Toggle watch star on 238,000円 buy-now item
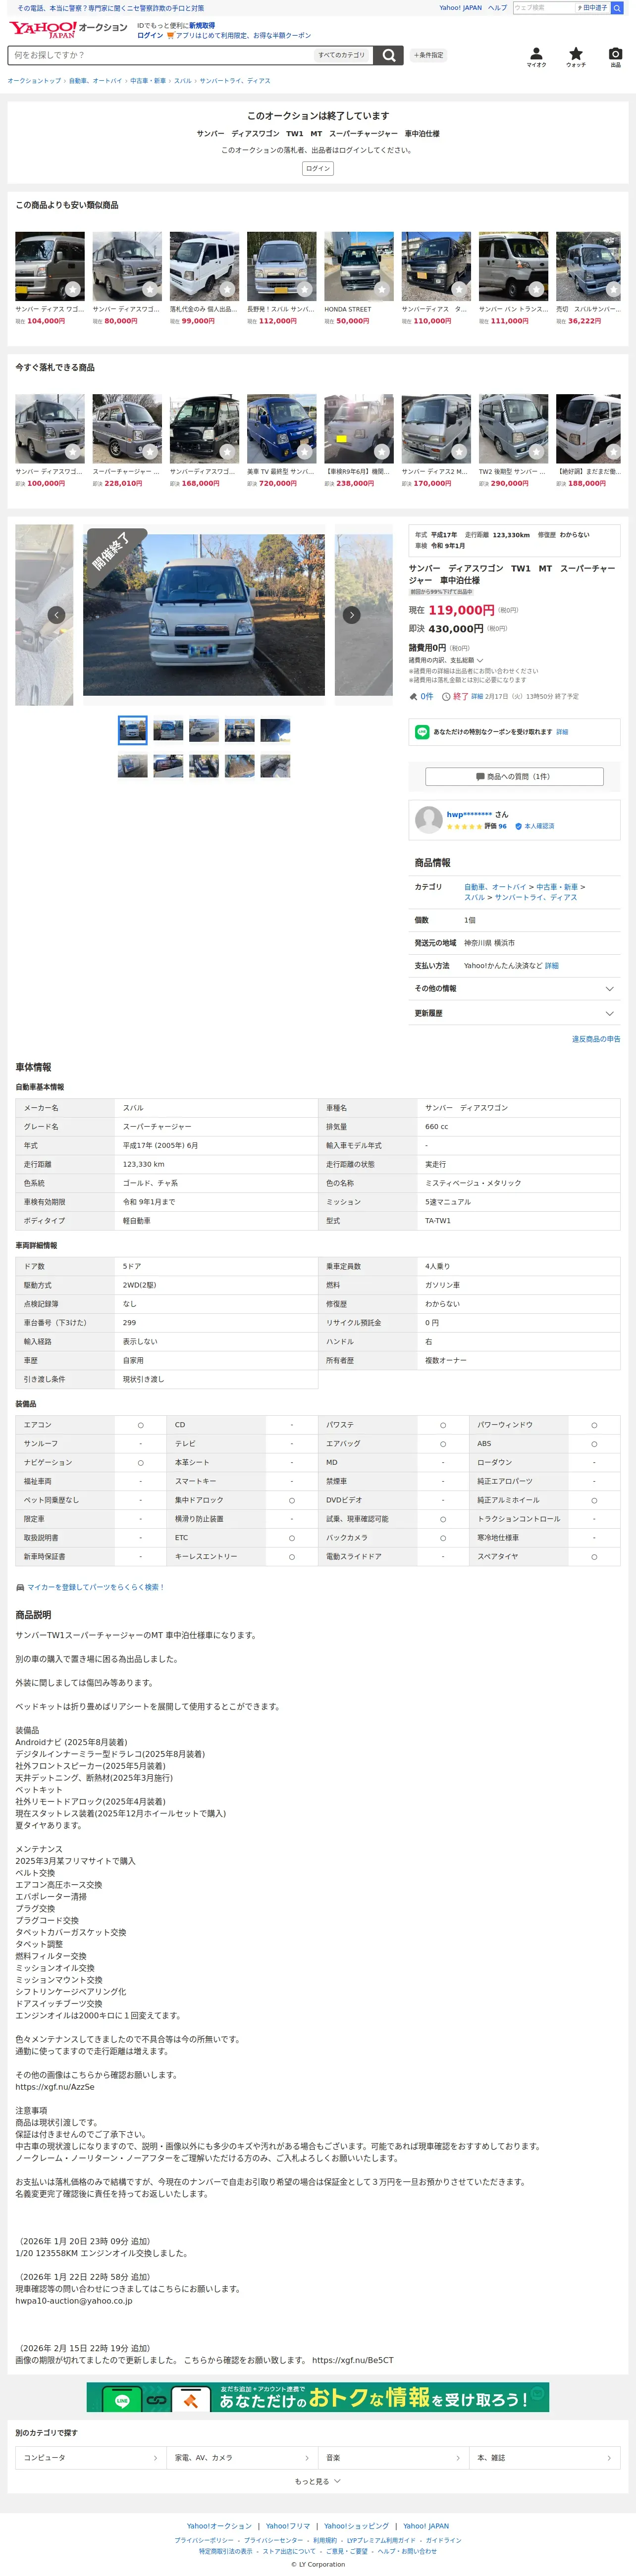 (381, 451)
